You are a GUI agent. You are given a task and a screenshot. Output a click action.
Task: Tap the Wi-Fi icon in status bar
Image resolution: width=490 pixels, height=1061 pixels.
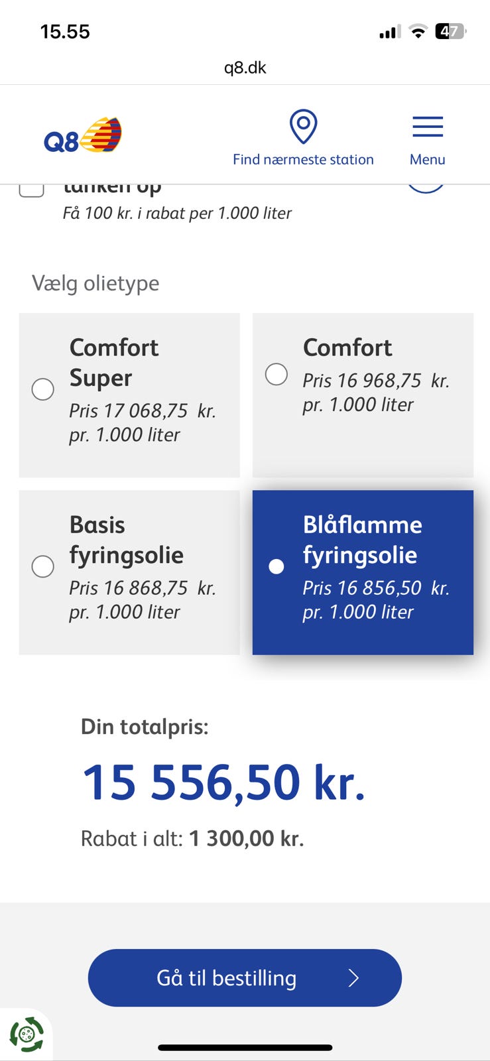(418, 31)
